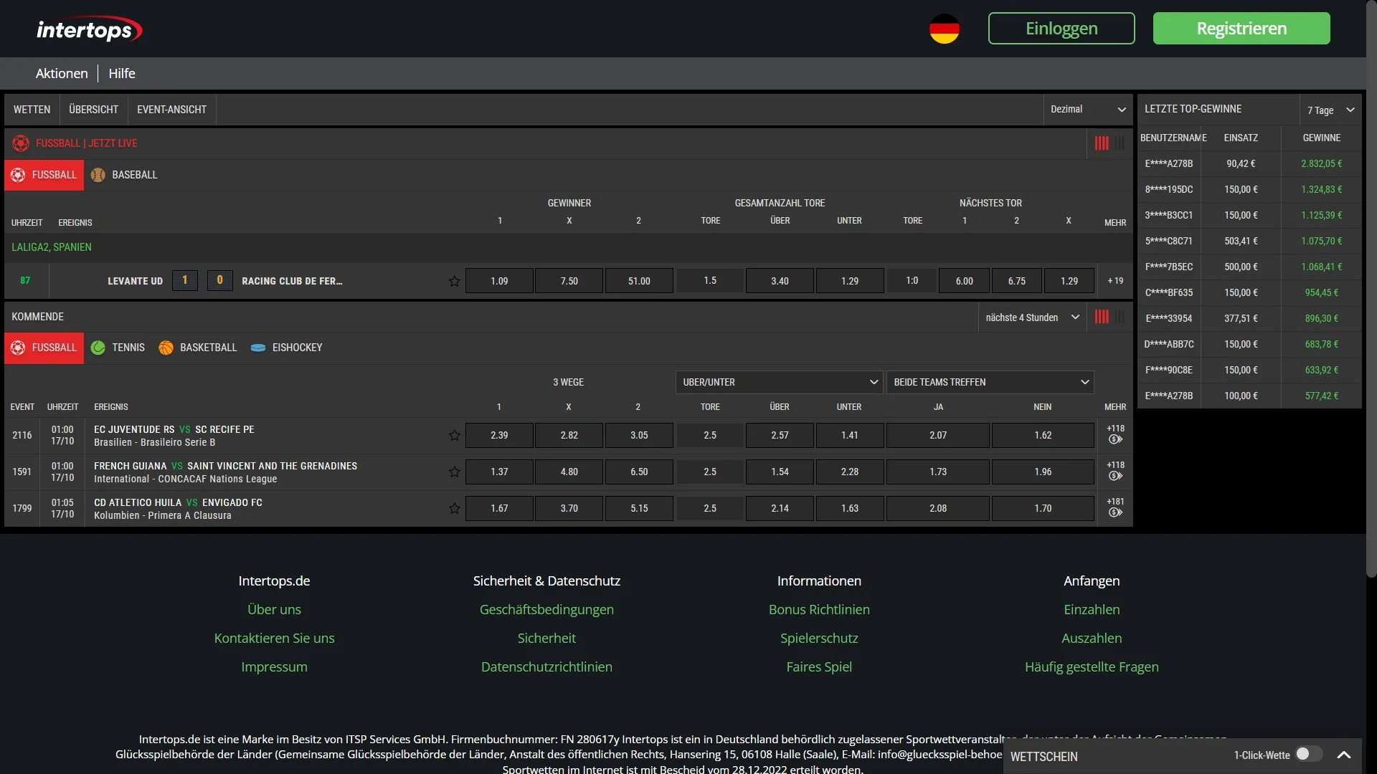The image size is (1377, 774).
Task: Open the Geschäftsbedingungen link
Action: point(546,609)
